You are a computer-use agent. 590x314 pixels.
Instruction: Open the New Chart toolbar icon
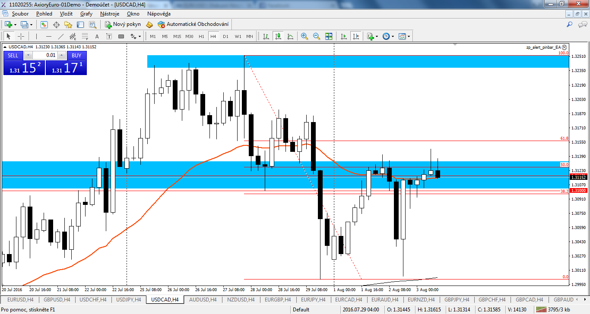[x=8, y=25]
